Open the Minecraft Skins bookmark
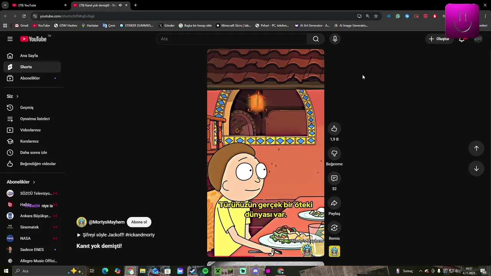The width and height of the screenshot is (491, 276). click(x=233, y=26)
